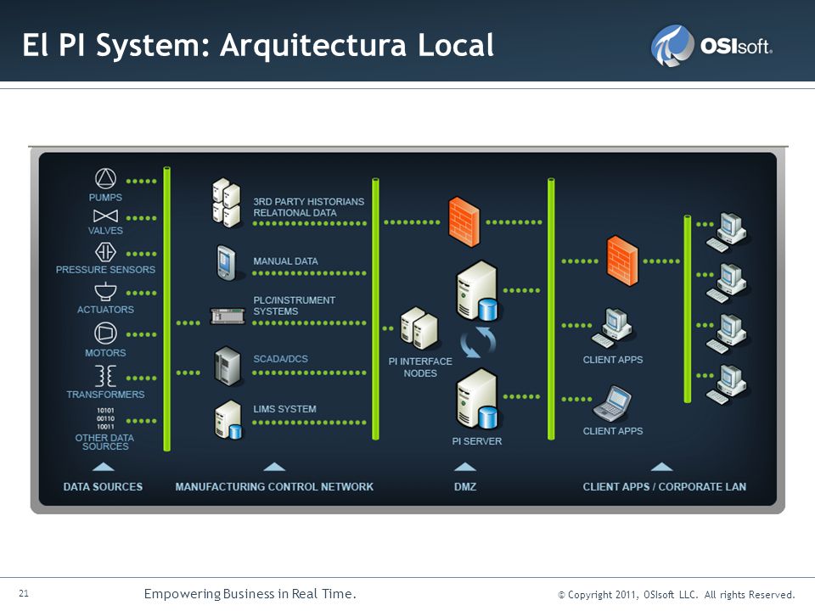Click the OTHER DATA SOURCES label
The height and width of the screenshot is (611, 815).
(105, 442)
